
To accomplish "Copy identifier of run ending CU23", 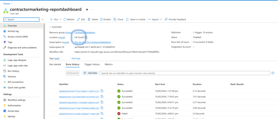I will click(102, 91).
